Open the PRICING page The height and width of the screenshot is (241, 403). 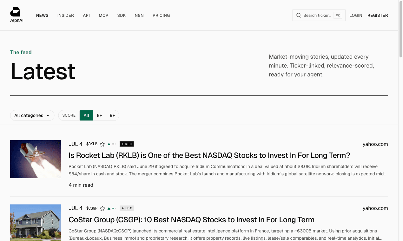tap(161, 15)
